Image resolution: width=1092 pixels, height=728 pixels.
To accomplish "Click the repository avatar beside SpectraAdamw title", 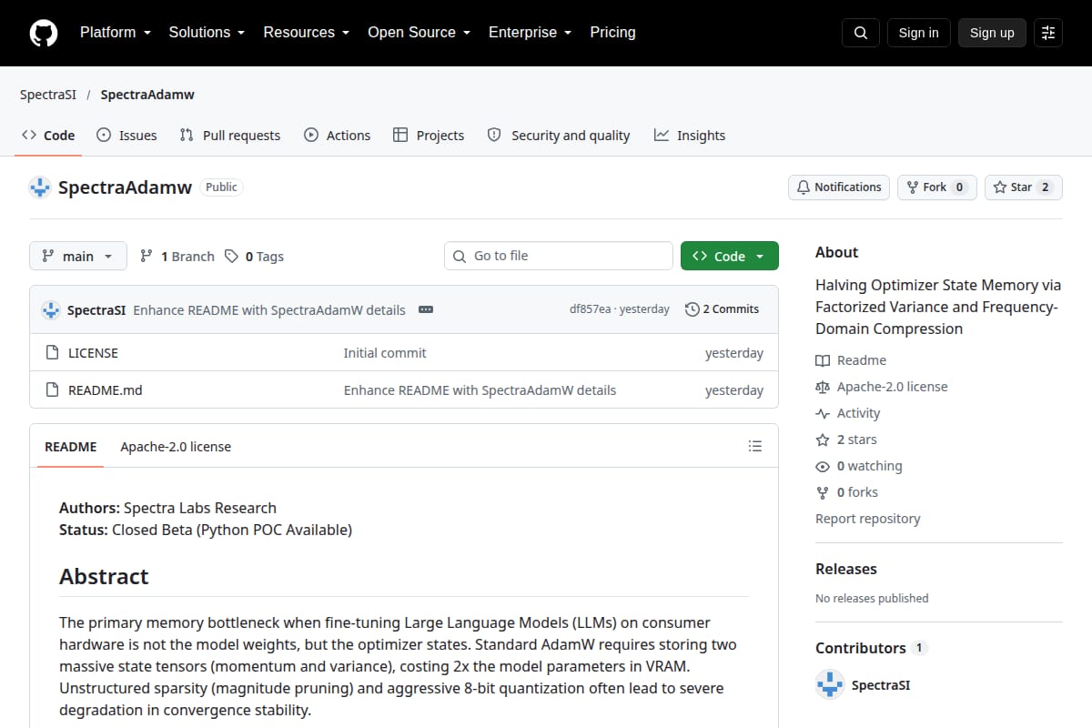I will [40, 187].
